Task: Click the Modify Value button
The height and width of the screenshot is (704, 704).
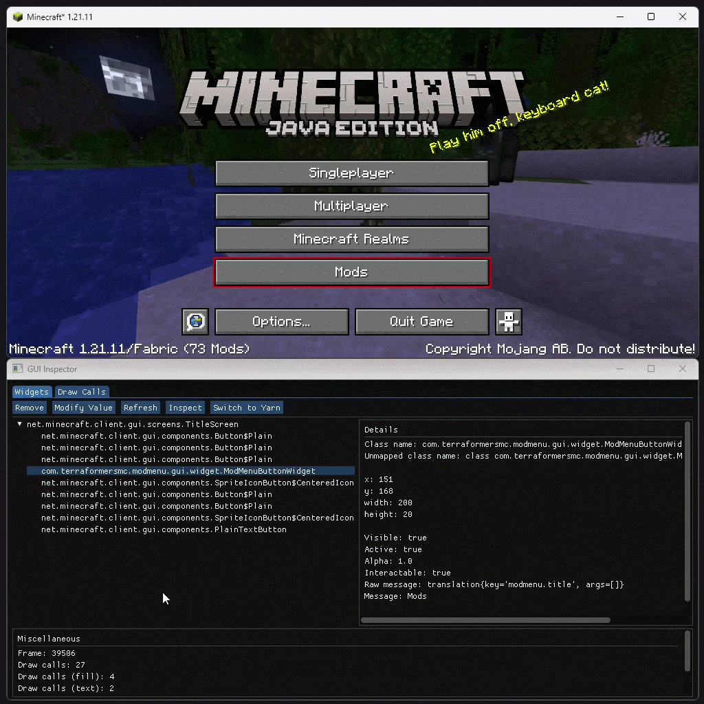Action: pyautogui.click(x=83, y=408)
